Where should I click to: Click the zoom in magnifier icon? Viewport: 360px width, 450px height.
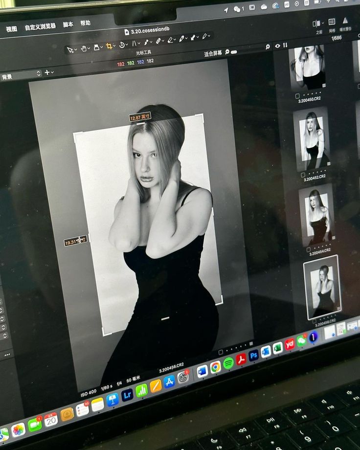tap(268, 47)
